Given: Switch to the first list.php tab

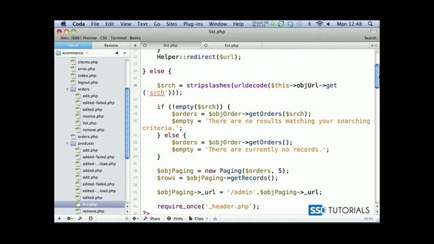Looking at the screenshot, I should click(x=170, y=45).
